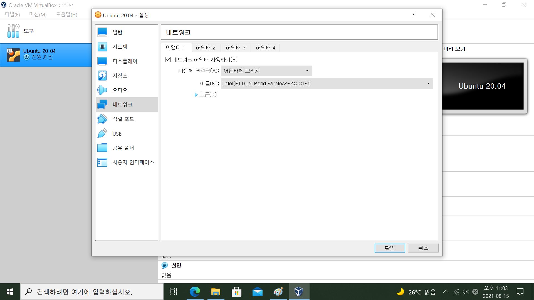Open the 도움말(H) menu

coord(66,14)
